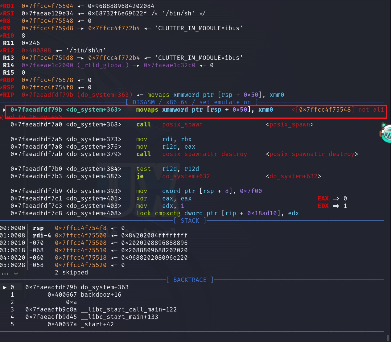Screen dimensions: 391x342
Task: Click the call posix_spawn instruction
Action: (170, 124)
